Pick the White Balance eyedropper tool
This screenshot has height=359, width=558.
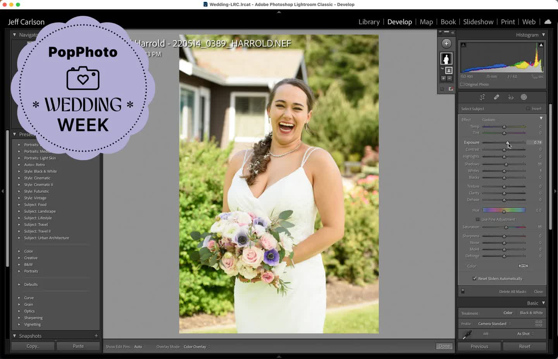point(467,334)
